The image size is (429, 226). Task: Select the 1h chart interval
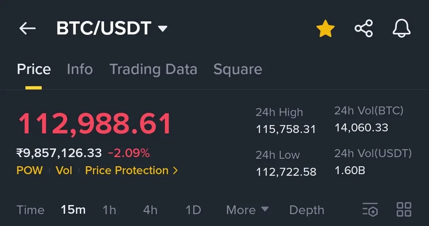click(109, 210)
